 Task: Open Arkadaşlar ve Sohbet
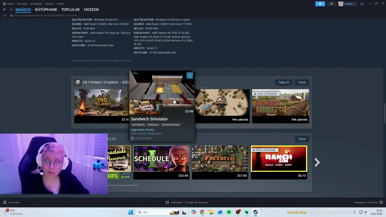368,203
